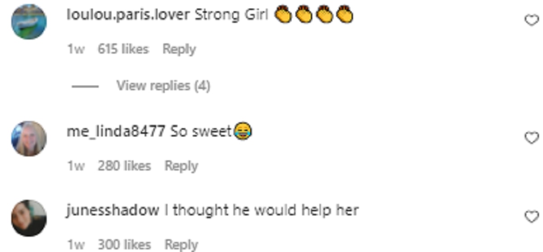View the 615 likes list
The height and width of the screenshot is (252, 543).
123,49
